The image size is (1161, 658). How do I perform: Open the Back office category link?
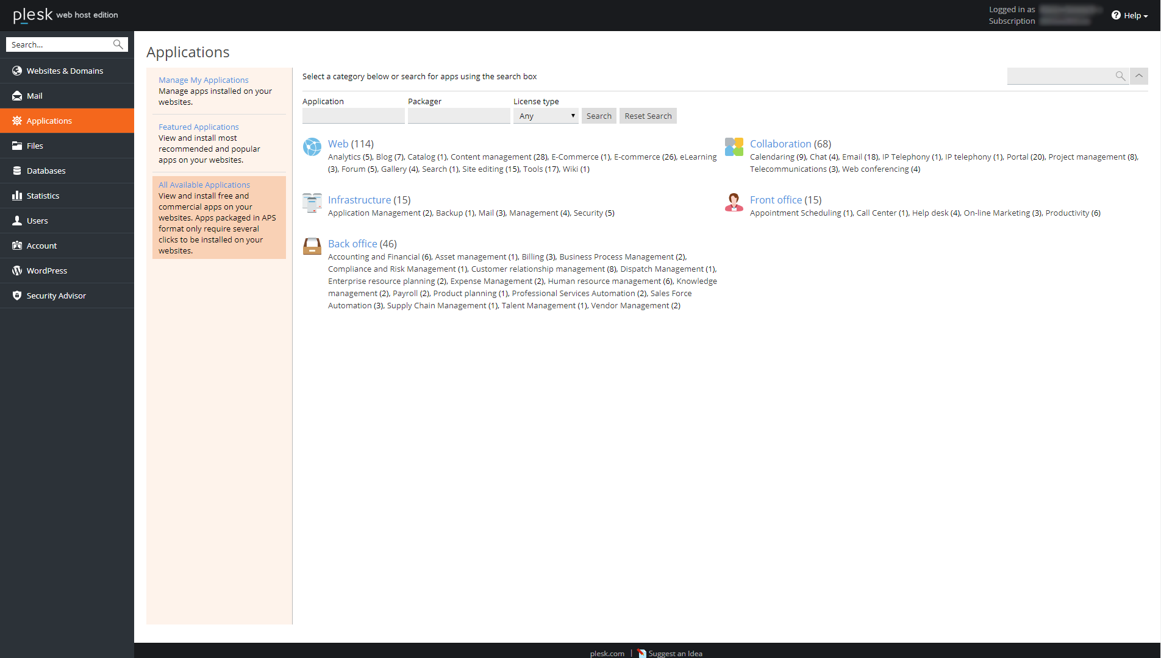coord(352,244)
